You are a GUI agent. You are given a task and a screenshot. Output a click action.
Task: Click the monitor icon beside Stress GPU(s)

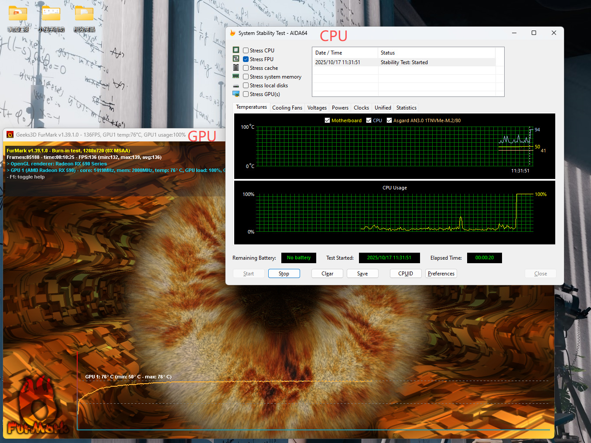click(236, 94)
